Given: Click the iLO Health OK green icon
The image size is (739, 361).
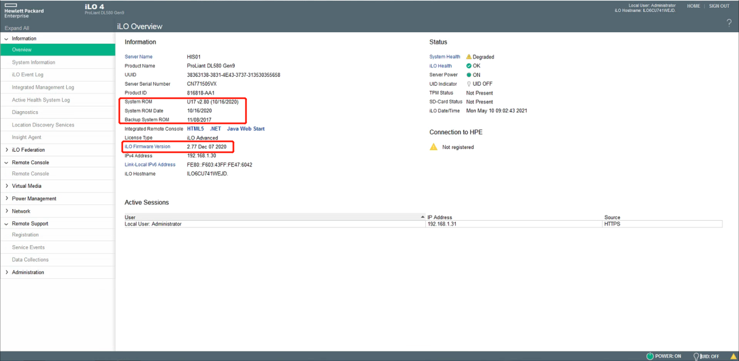Looking at the screenshot, I should pyautogui.click(x=469, y=66).
